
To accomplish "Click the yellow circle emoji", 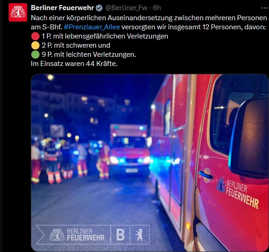I will point(35,45).
